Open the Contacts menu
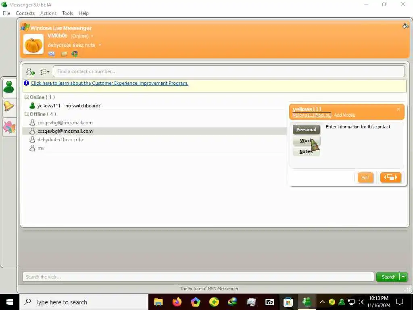The image size is (413, 310). [x=25, y=13]
